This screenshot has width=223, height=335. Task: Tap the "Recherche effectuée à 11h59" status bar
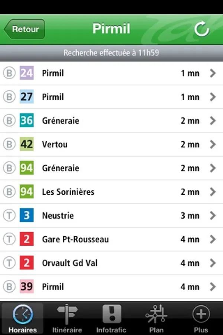click(x=111, y=53)
